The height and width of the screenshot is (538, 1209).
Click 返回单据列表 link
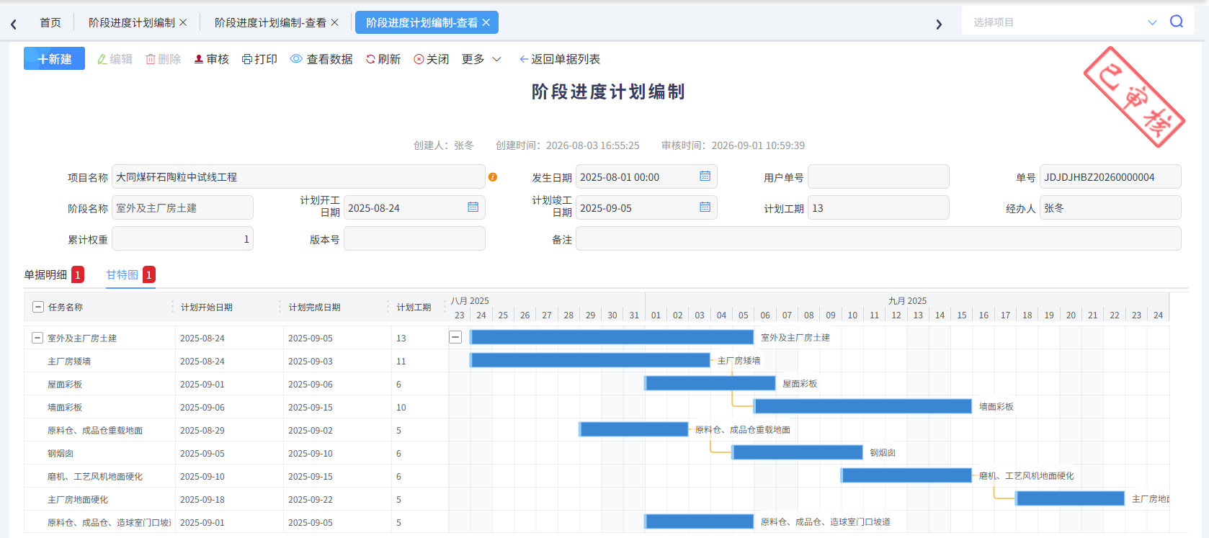coord(560,59)
